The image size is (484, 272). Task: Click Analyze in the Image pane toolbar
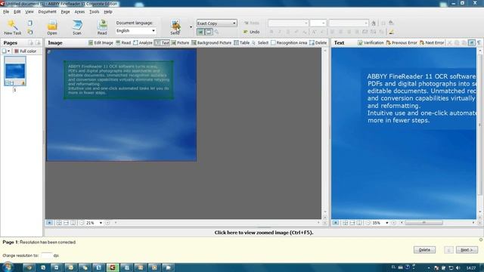click(143, 43)
